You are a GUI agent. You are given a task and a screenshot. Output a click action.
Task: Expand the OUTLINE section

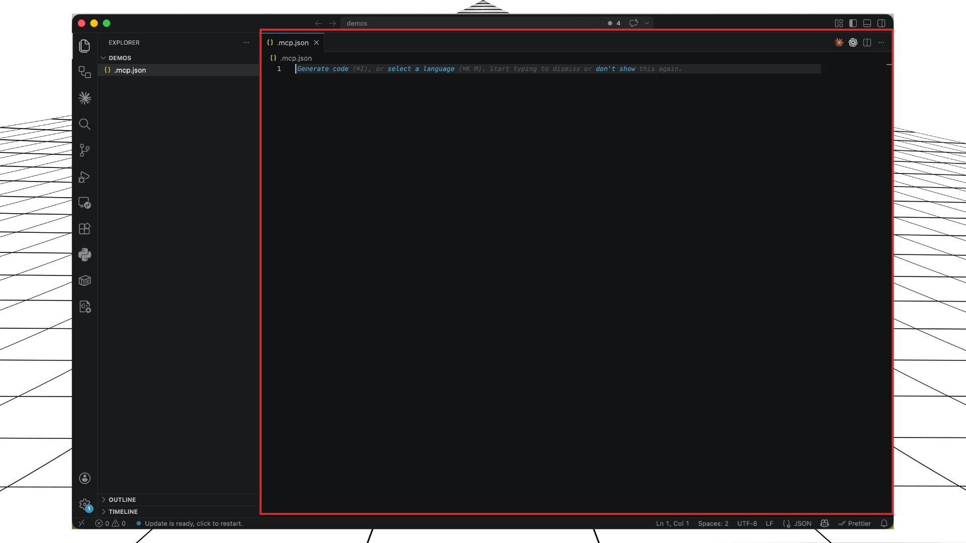coord(122,500)
